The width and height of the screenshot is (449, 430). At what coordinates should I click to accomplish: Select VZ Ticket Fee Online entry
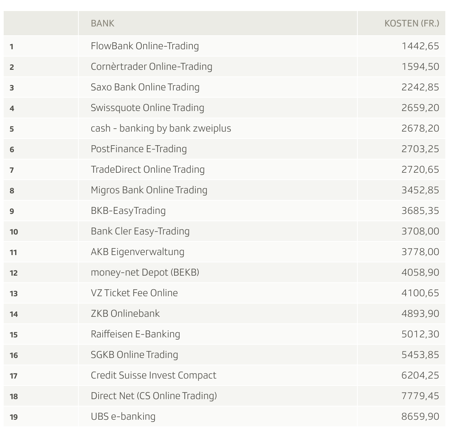(x=134, y=293)
